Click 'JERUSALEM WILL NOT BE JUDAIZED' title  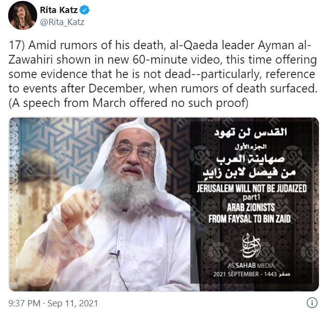(252, 188)
